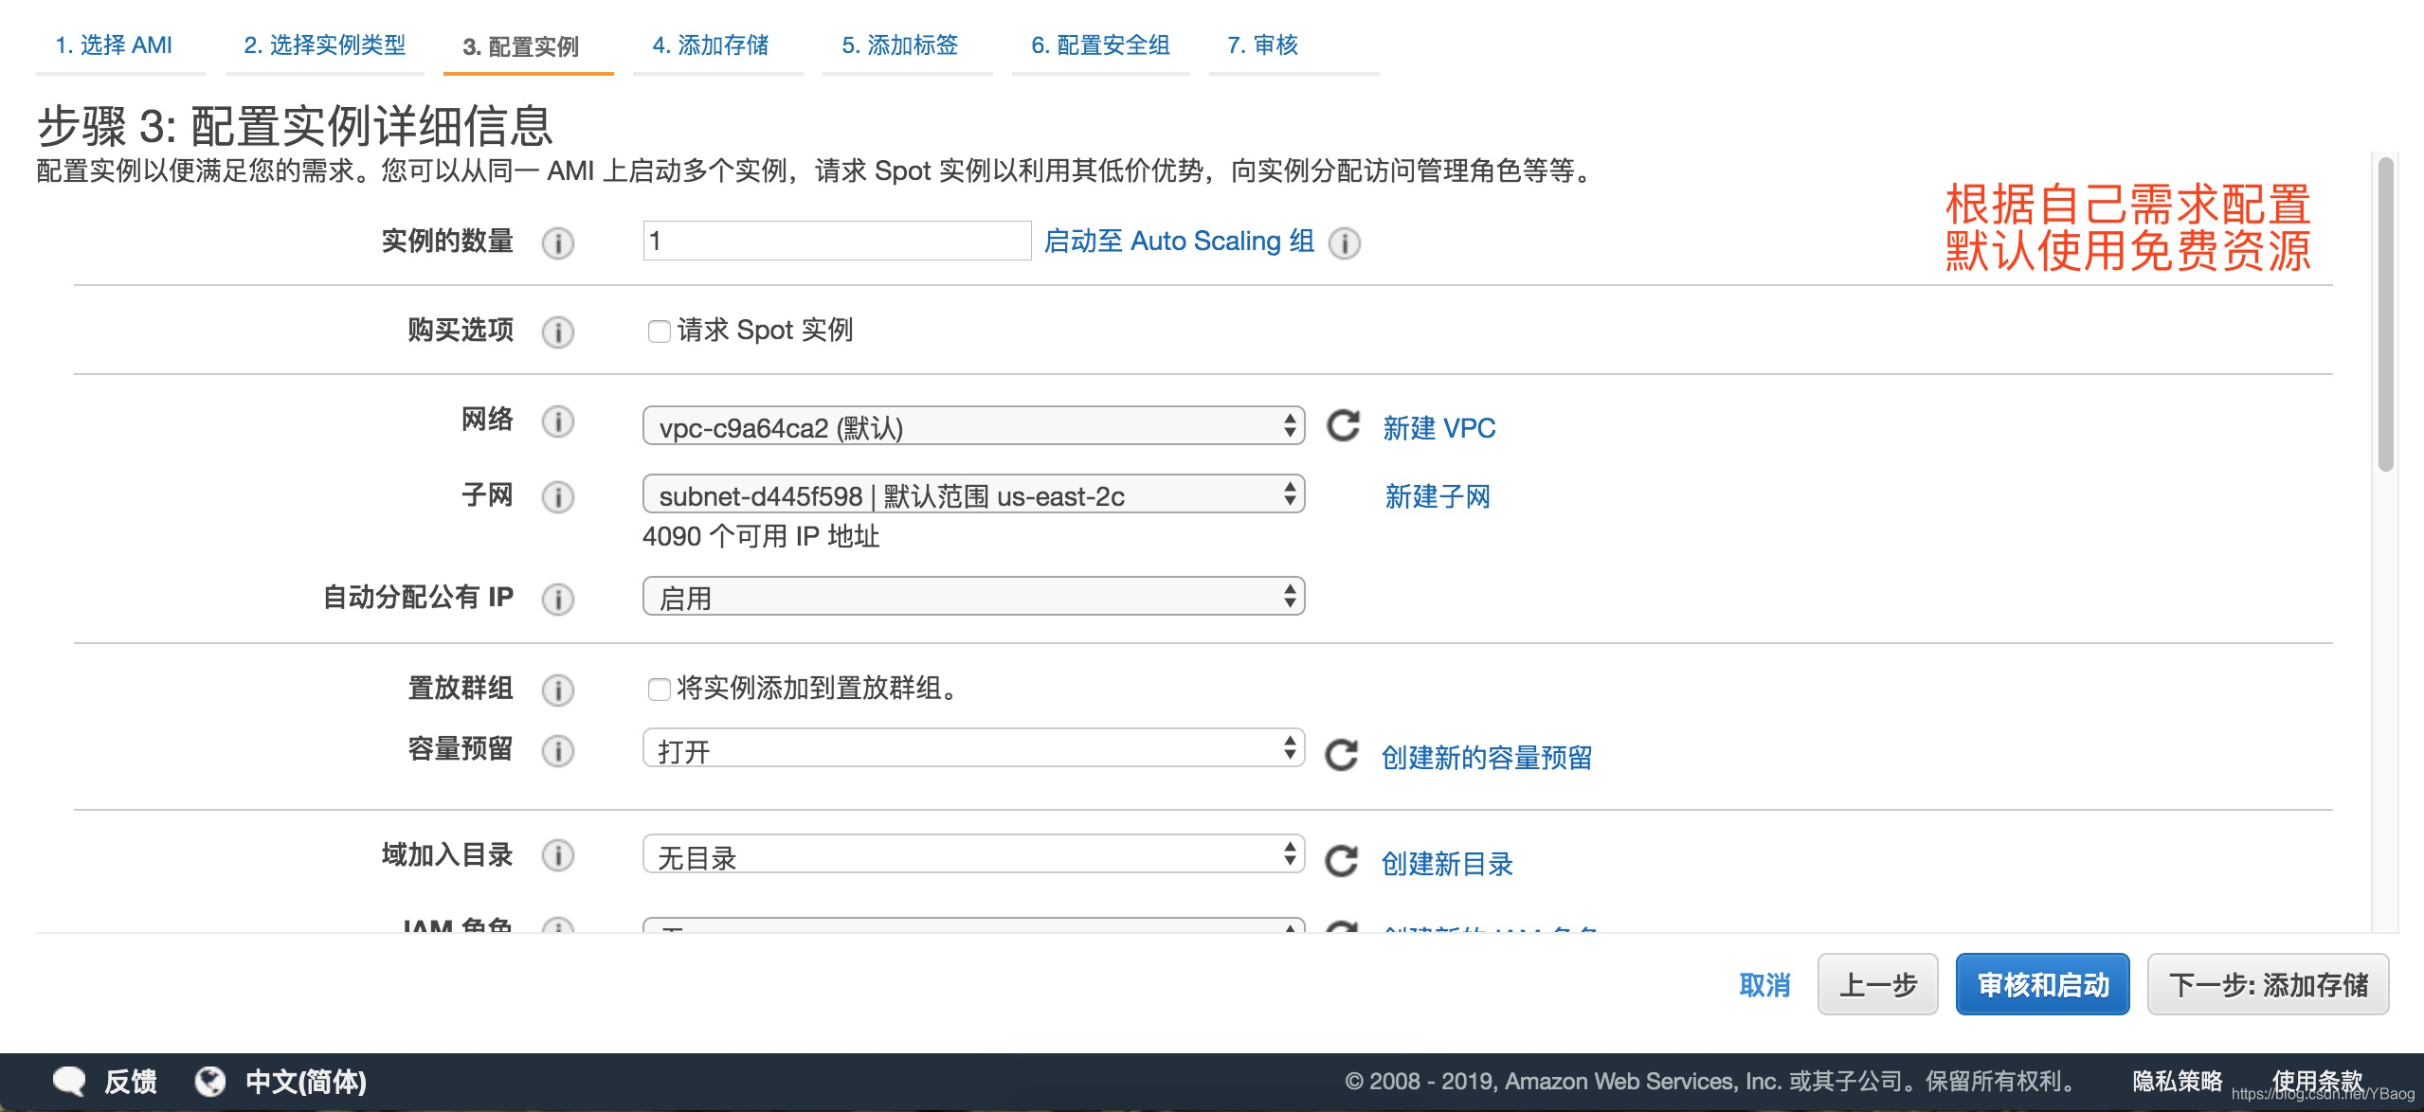
Task: Click 新建 VPC link
Action: tap(1438, 428)
